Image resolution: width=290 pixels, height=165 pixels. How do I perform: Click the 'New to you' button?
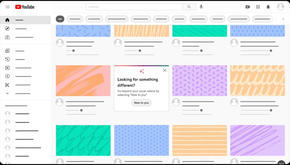(141, 103)
